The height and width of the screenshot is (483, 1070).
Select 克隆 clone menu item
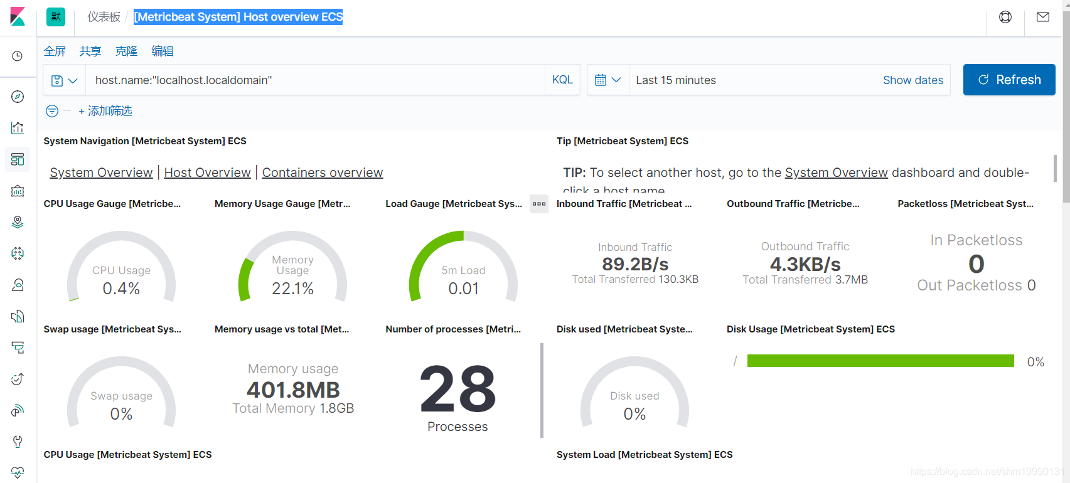coord(126,51)
